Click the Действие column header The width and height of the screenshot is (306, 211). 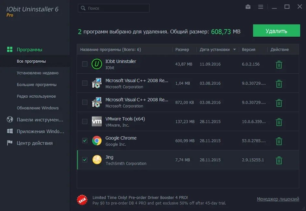[279, 50]
